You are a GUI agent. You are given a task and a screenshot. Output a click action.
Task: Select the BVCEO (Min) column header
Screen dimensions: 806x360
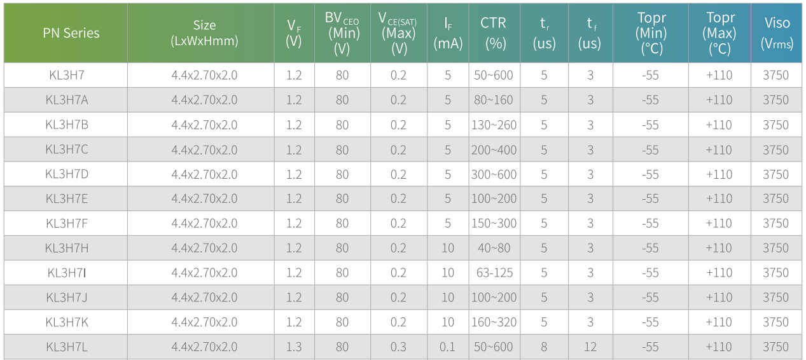(342, 33)
